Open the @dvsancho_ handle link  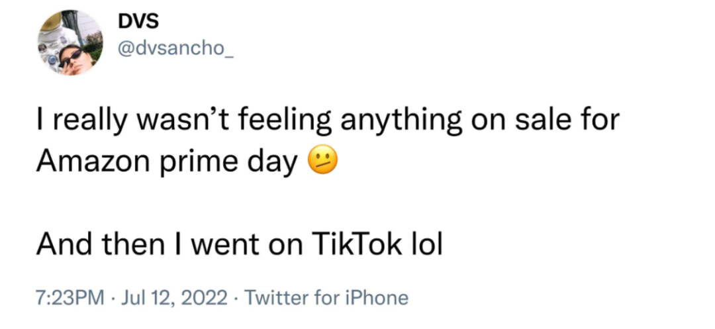point(175,48)
